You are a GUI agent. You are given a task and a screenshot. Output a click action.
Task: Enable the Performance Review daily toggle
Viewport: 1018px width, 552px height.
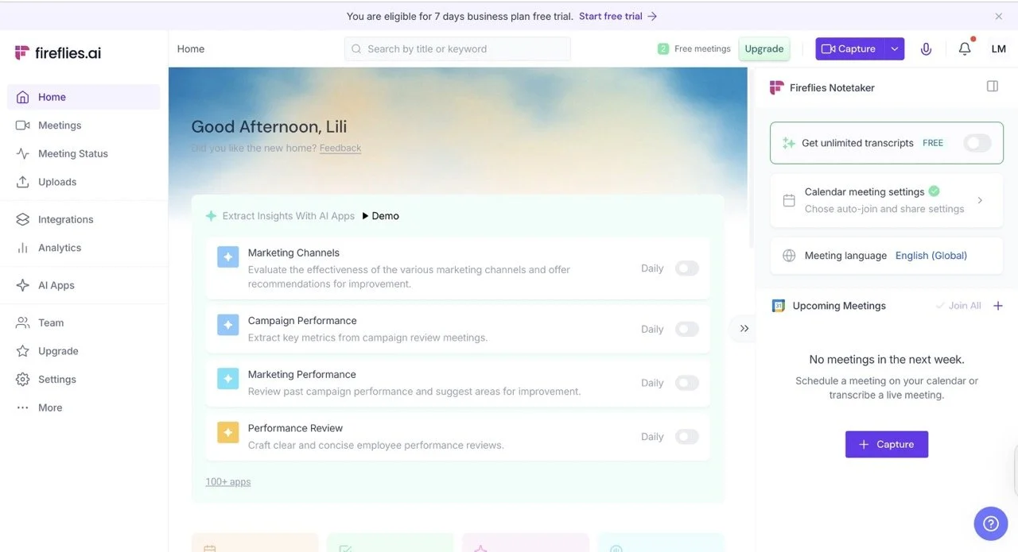coord(686,436)
